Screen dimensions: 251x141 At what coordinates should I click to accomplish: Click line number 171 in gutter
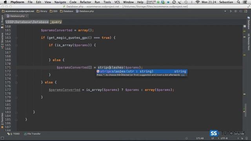pos(8,67)
